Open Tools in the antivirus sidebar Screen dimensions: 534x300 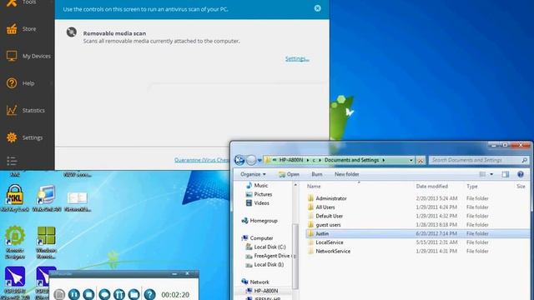click(x=21, y=2)
